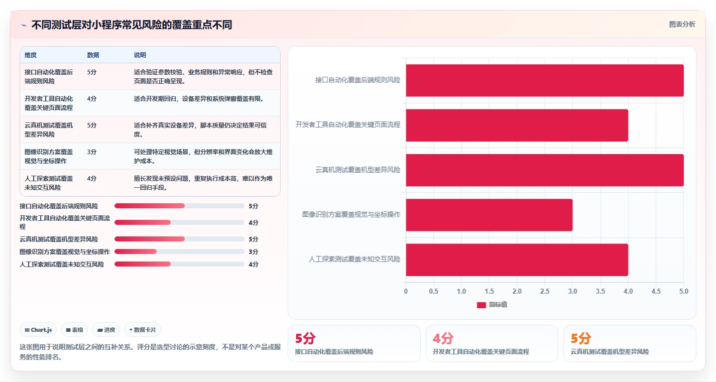Click the chart bar for 云真机测试覆盖机型差异风险

coord(545,170)
